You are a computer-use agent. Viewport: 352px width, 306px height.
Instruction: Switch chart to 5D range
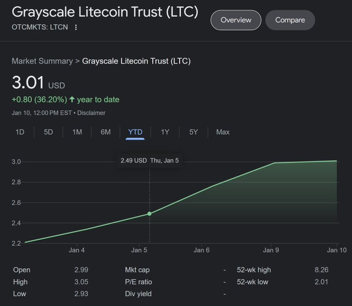pos(48,132)
